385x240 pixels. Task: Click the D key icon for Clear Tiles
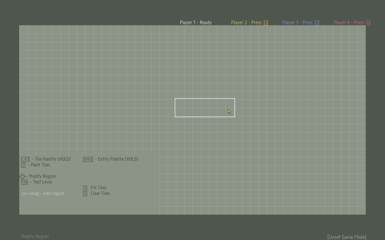85,194
